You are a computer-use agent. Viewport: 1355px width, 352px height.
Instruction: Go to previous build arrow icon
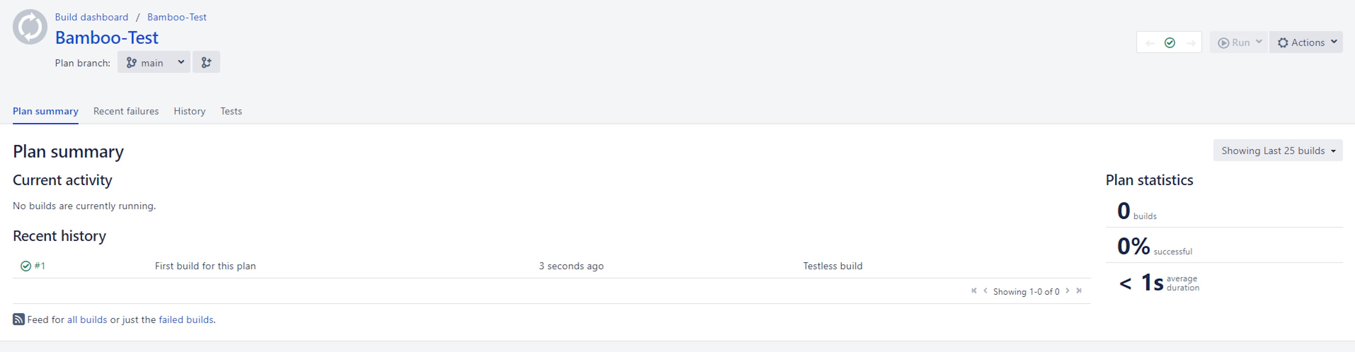pyautogui.click(x=1150, y=43)
